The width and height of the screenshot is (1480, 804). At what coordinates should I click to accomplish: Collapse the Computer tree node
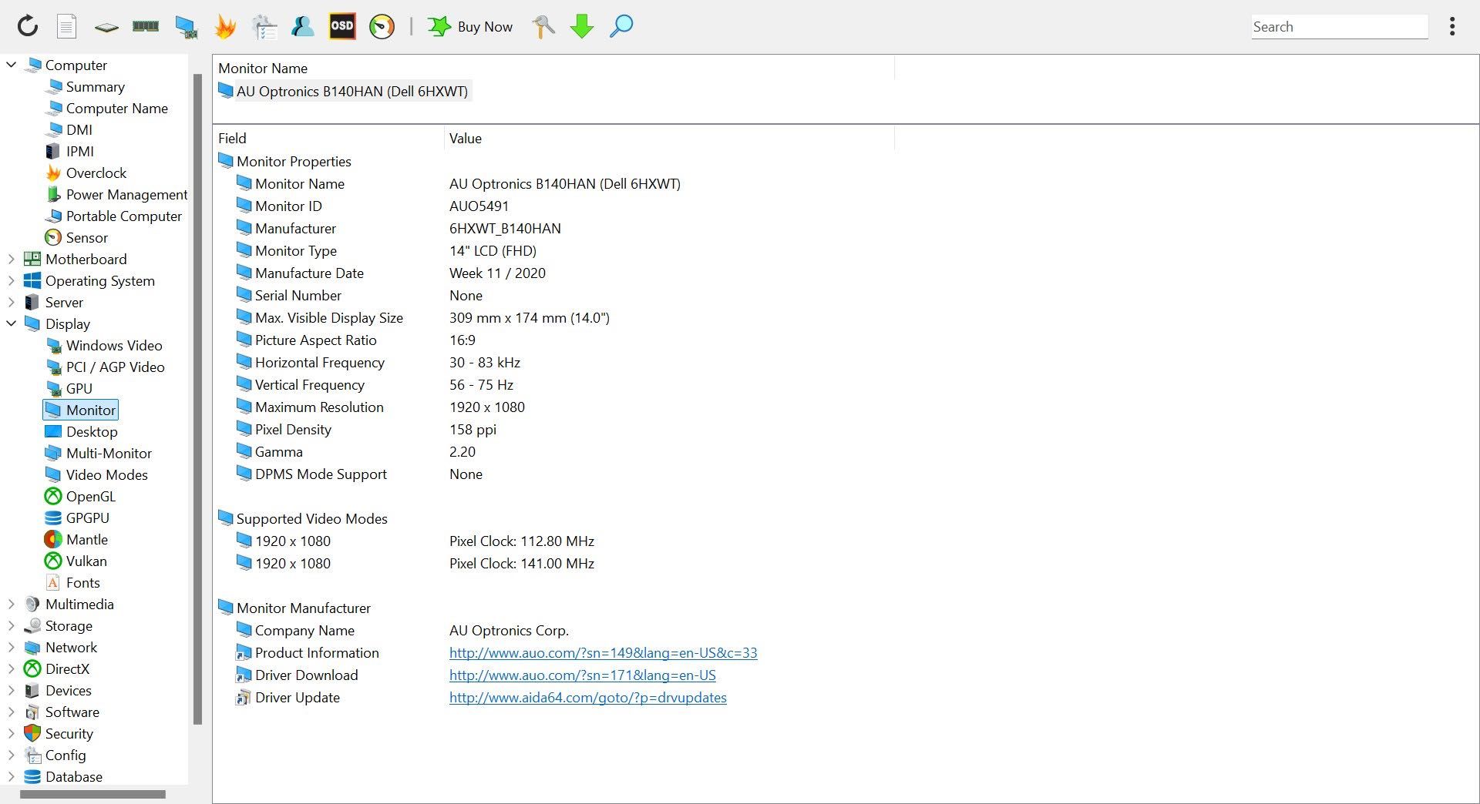pyautogui.click(x=12, y=65)
